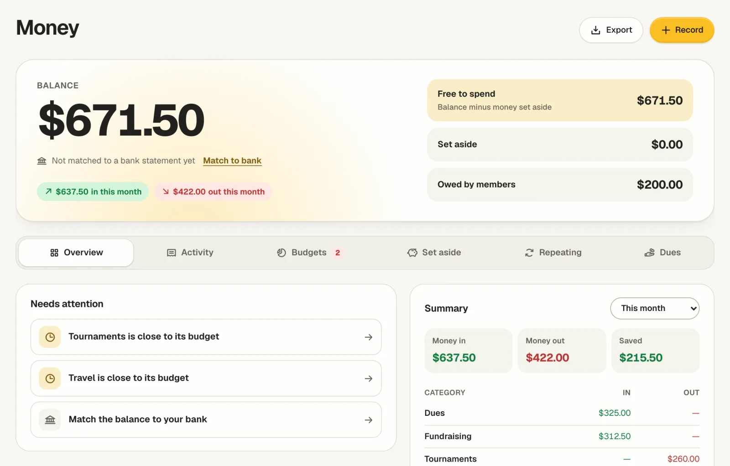Viewport: 730px width, 466px height.
Task: Click the clock icon for Travel alert
Action: coord(50,378)
